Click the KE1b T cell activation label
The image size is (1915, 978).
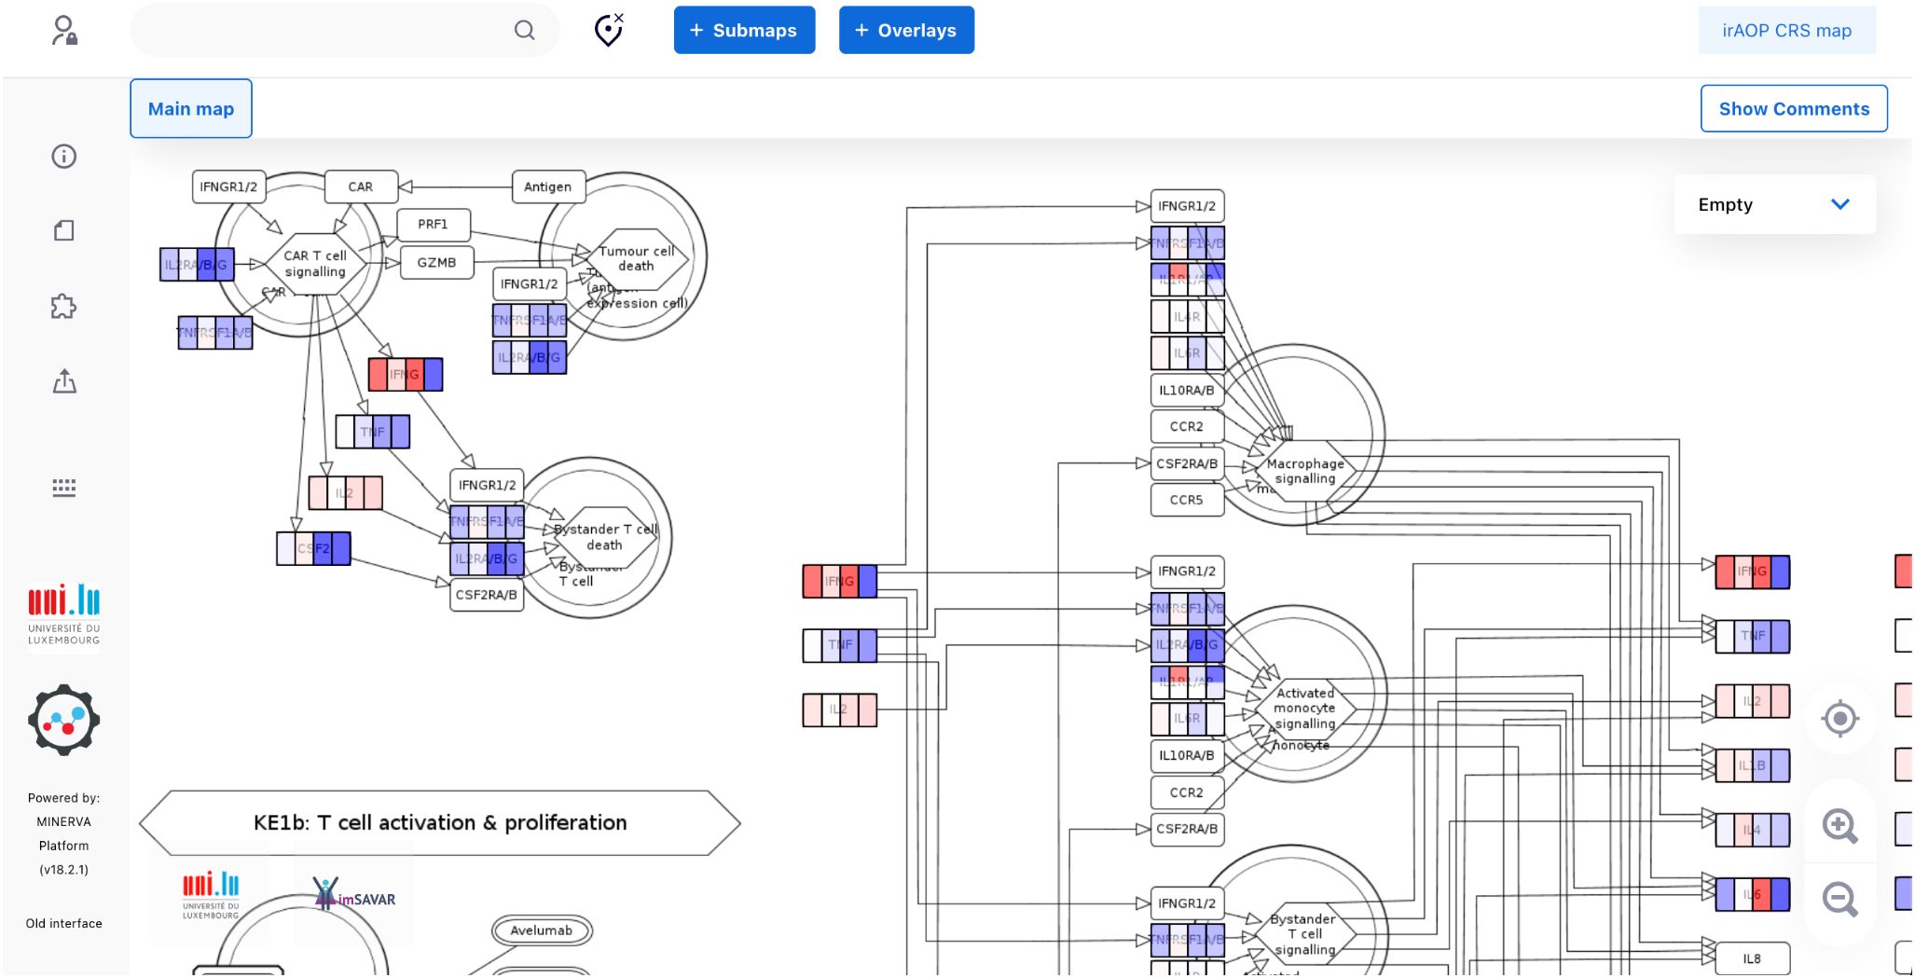pyautogui.click(x=440, y=822)
